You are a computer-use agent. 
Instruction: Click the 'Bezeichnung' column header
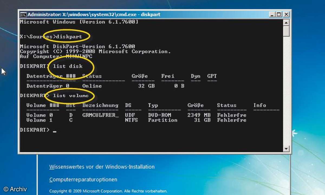100,105
